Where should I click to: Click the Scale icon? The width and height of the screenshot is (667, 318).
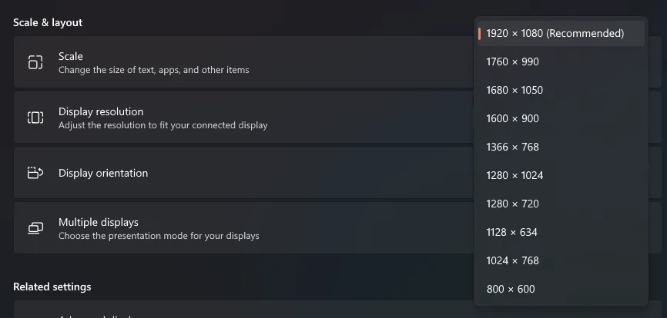tap(35, 62)
